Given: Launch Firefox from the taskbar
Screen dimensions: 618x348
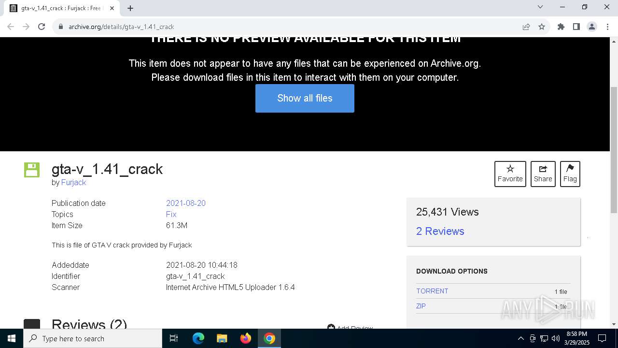Looking at the screenshot, I should (x=245, y=338).
